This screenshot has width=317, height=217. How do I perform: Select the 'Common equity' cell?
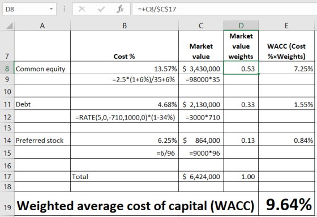tap(42, 67)
